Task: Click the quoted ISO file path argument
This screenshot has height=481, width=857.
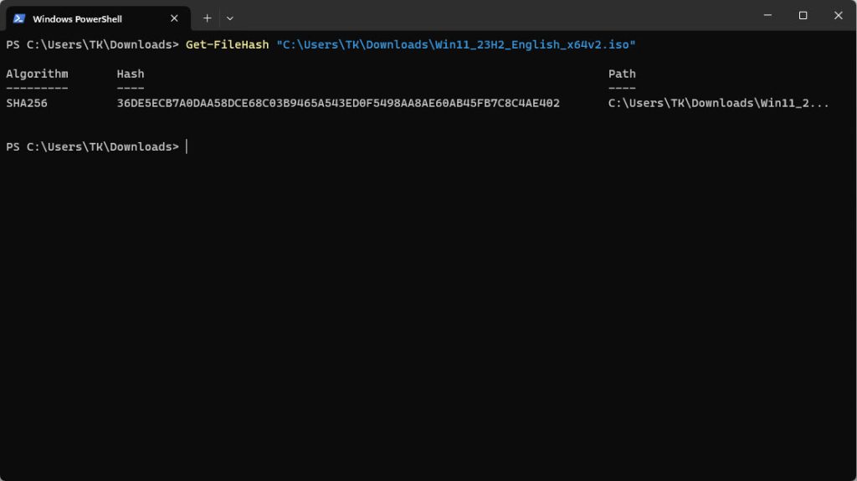Action: (x=456, y=45)
